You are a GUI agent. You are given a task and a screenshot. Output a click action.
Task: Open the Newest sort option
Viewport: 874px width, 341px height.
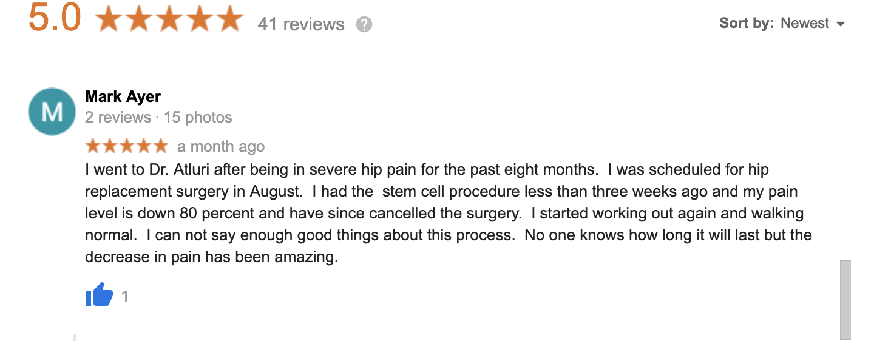[x=805, y=23]
